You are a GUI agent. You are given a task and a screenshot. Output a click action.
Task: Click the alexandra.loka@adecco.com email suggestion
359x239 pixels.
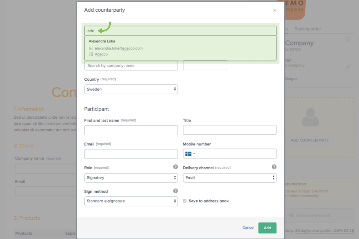(118, 48)
